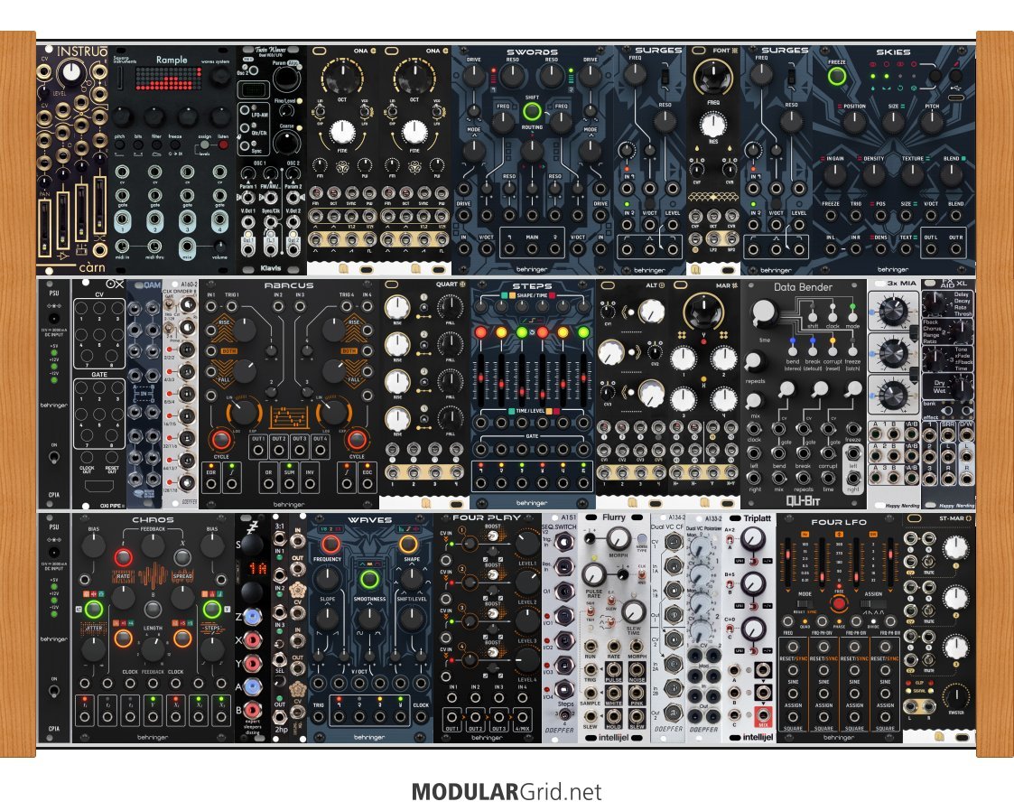Click the Triplatt A×2 knob
Viewport: 1014px width, 811px height.
pyautogui.click(x=753, y=538)
